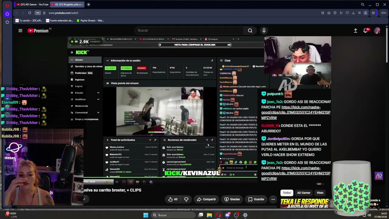The width and height of the screenshot is (389, 219).
Task: Select the Visto filter chip
Action: pos(320,193)
